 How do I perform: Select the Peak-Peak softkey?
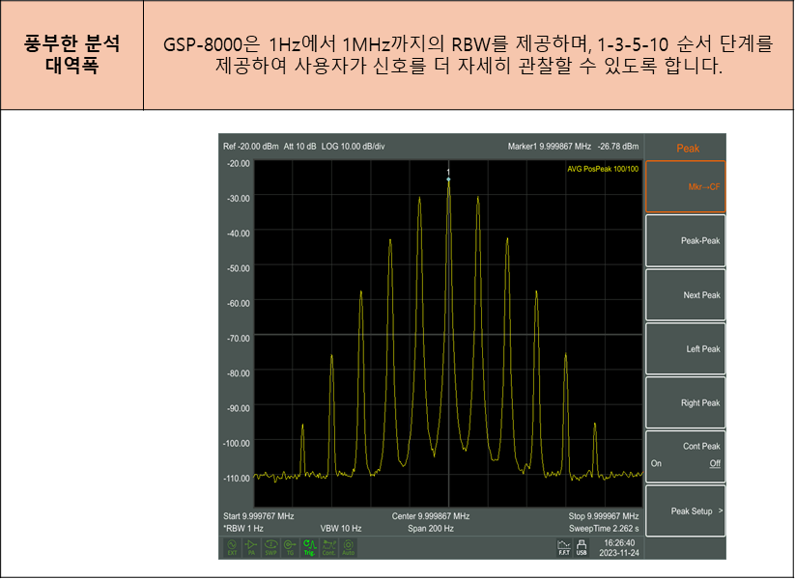[686, 240]
